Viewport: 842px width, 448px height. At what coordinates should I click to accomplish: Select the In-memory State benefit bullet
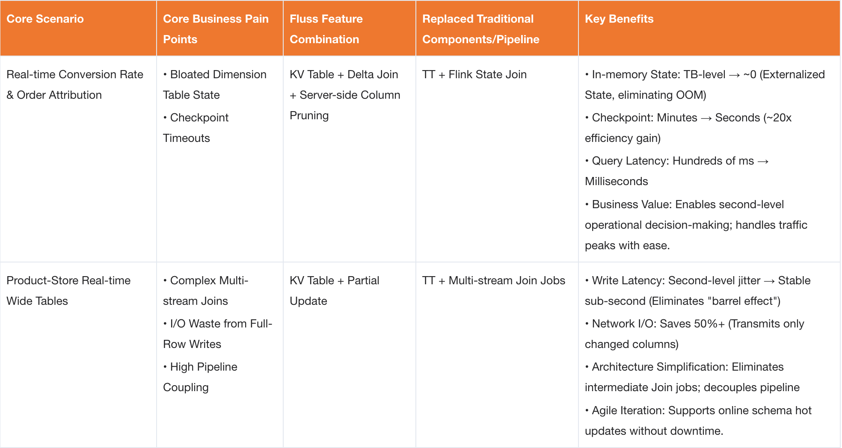704,85
